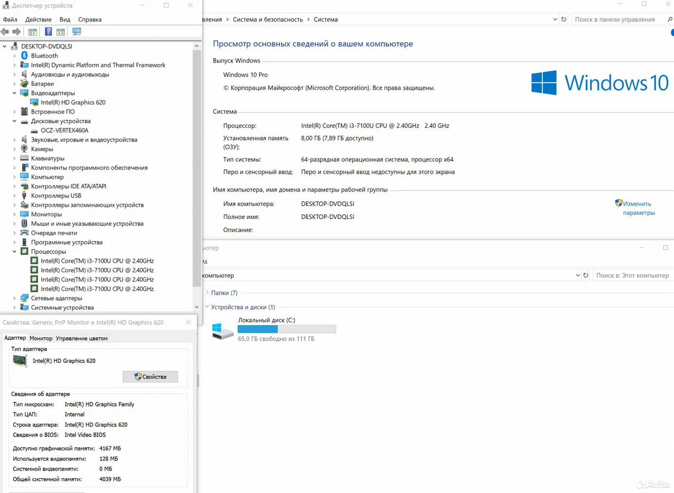Select the Адаптер tab

[15, 338]
